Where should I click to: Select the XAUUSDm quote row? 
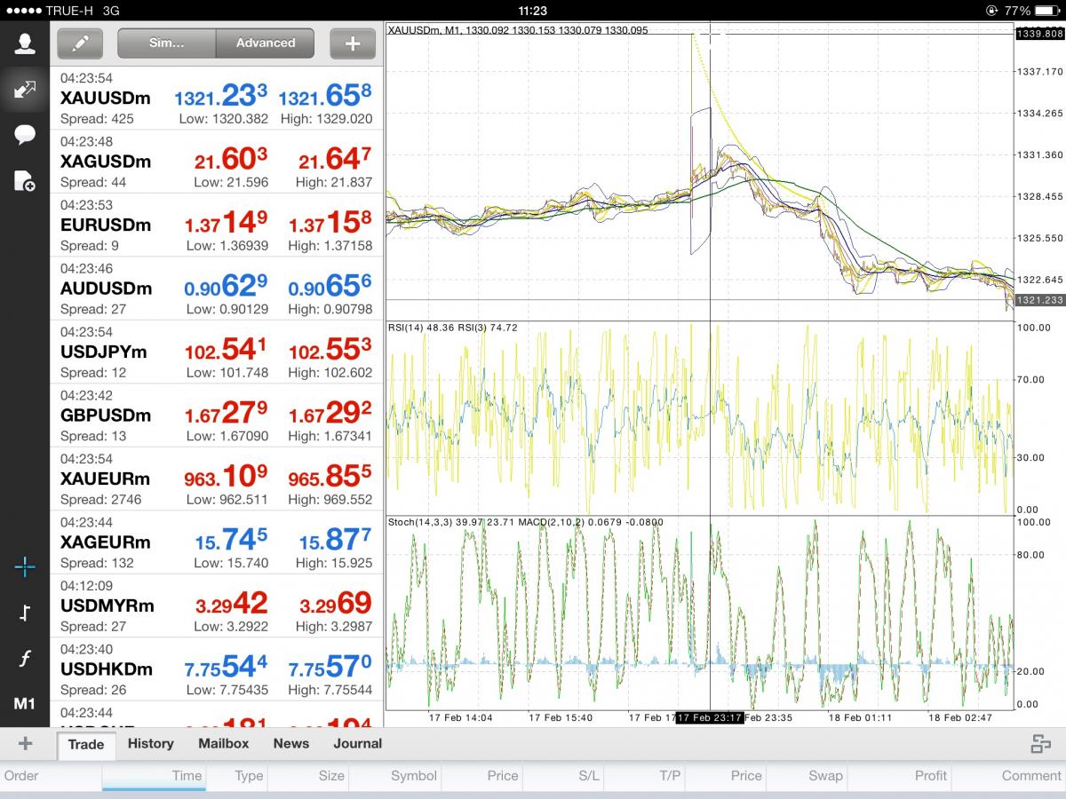click(216, 98)
